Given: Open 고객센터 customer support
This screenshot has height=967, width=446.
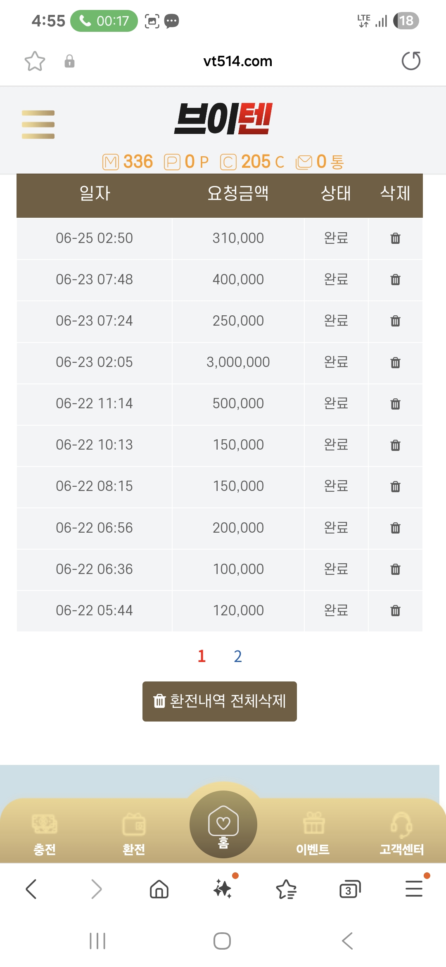Looking at the screenshot, I should (x=401, y=833).
